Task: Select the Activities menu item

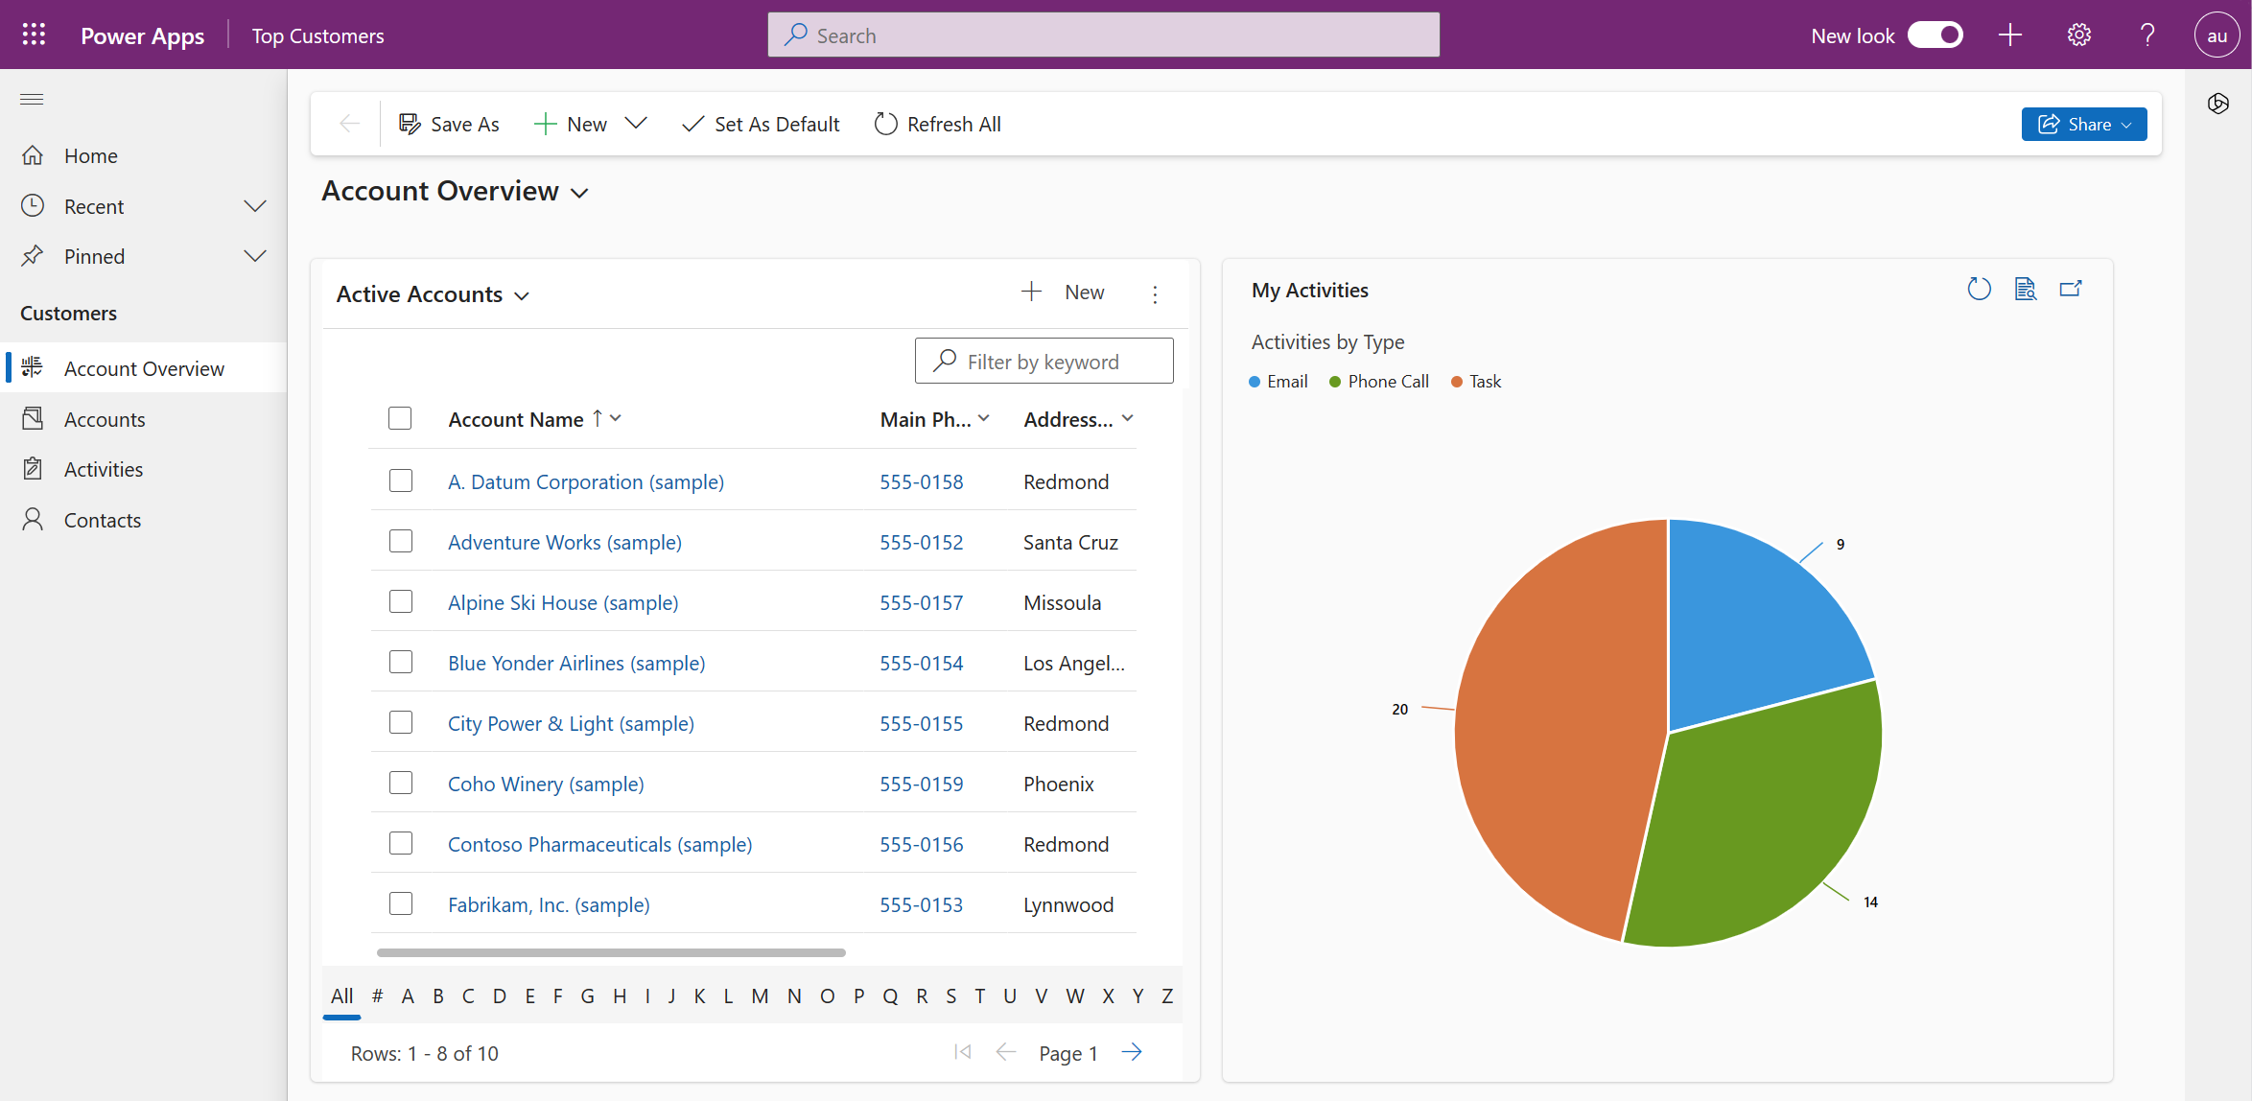Action: tap(102, 468)
